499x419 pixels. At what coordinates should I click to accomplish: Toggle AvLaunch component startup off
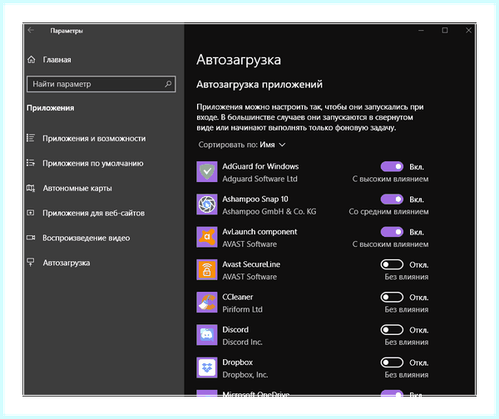tap(392, 232)
